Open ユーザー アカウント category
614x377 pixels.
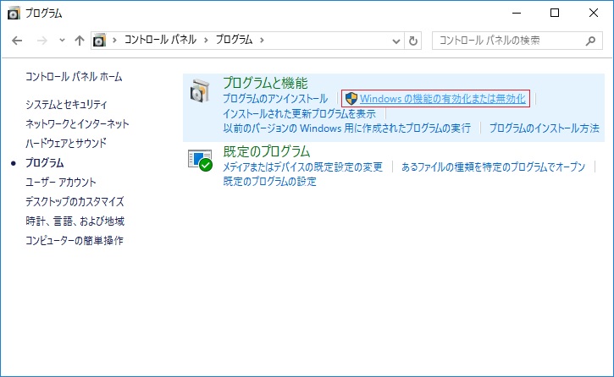pyautogui.click(x=61, y=183)
